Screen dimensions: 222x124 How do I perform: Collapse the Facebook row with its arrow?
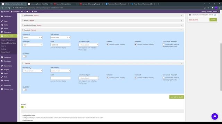181,30
